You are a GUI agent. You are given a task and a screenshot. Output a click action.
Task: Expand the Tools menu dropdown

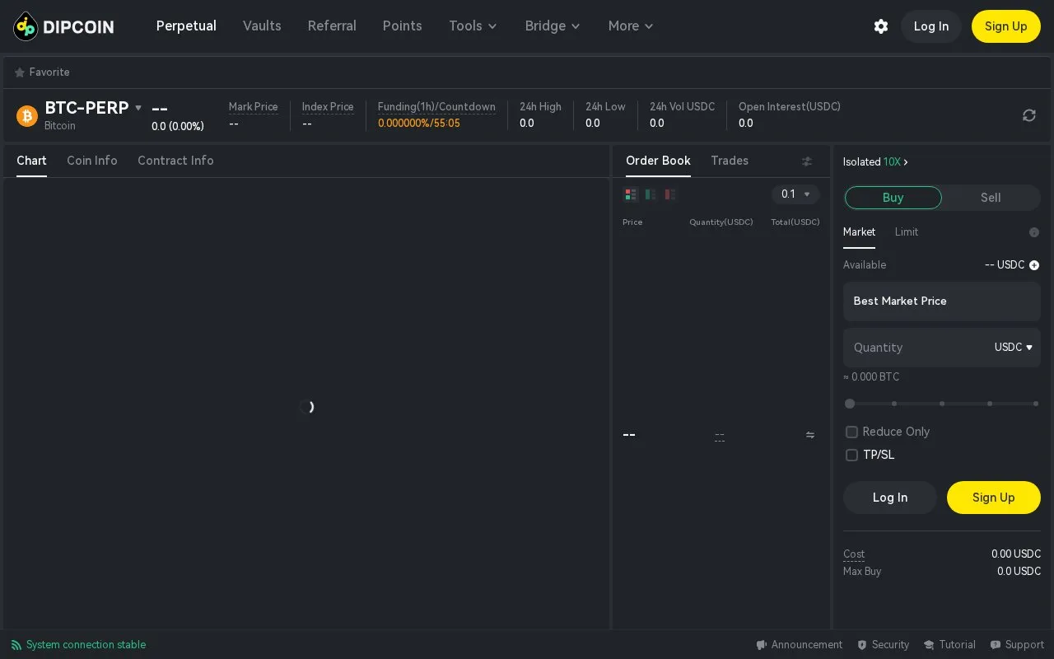(473, 26)
